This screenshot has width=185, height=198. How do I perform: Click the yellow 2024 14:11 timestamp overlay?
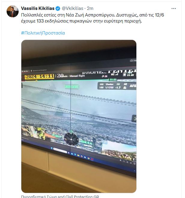pyautogui.click(x=39, y=76)
